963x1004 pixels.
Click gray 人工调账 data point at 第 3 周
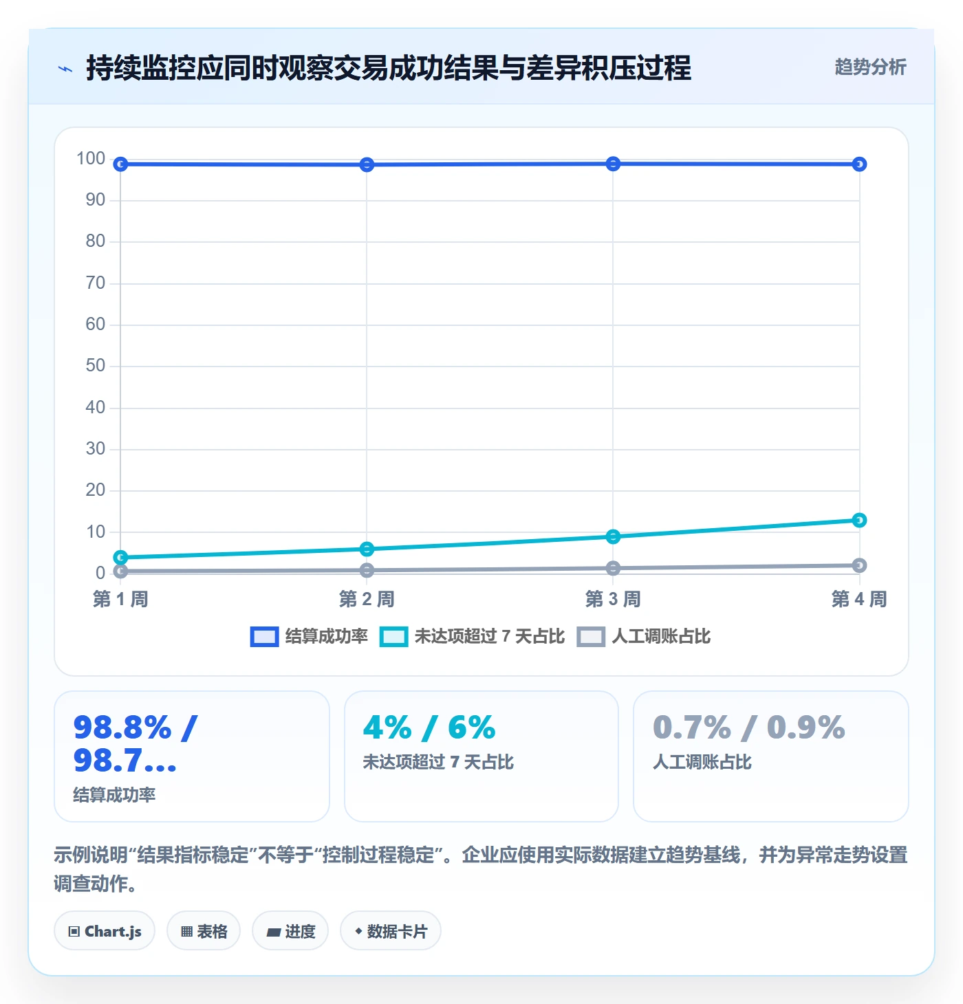pyautogui.click(x=613, y=568)
